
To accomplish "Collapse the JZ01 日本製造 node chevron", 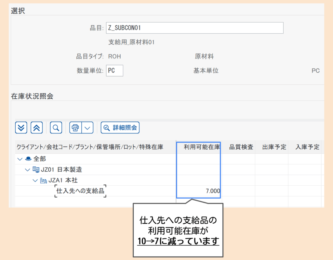I will (28, 170).
